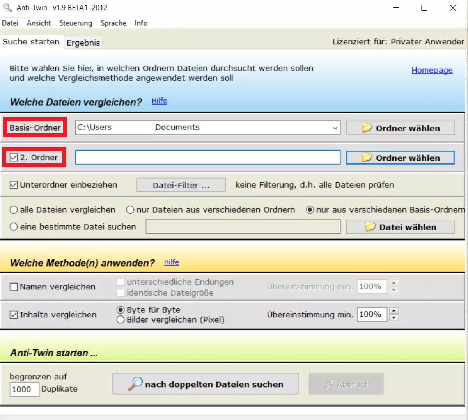The width and height of the screenshot is (468, 420).
Task: Select nur Dateien aus verschiedenen Ordnern
Action: tap(130, 210)
